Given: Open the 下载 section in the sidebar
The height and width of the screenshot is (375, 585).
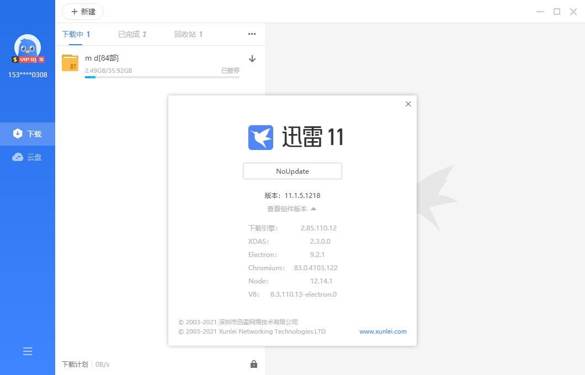Looking at the screenshot, I should (x=28, y=134).
